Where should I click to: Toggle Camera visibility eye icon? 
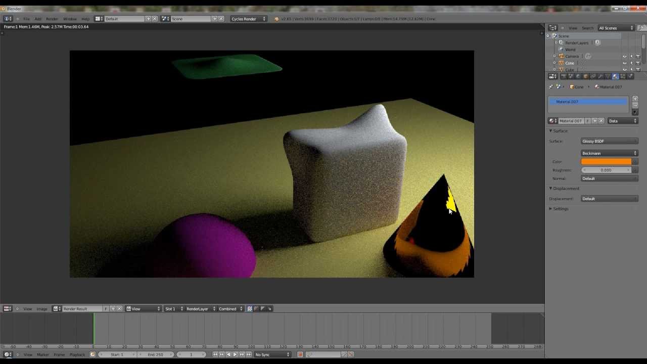coord(625,56)
